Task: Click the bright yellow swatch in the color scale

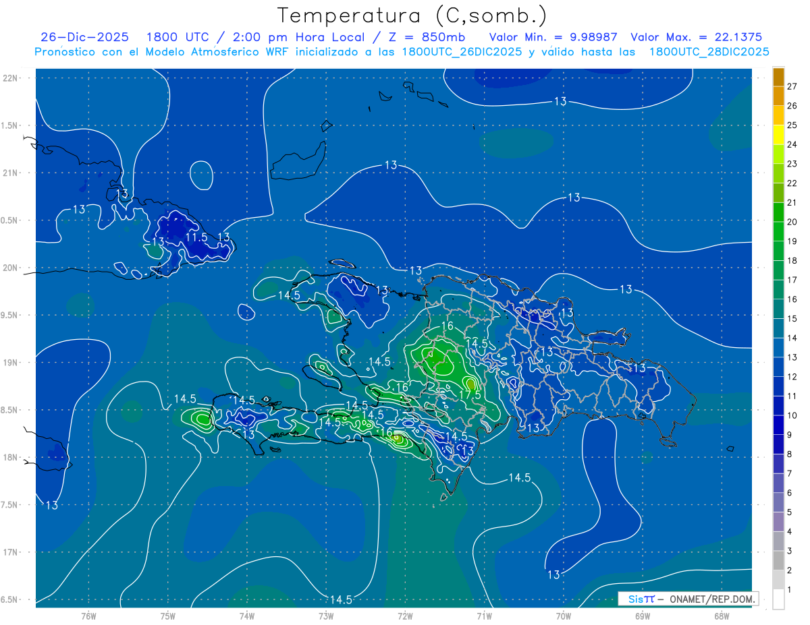Action: [778, 135]
